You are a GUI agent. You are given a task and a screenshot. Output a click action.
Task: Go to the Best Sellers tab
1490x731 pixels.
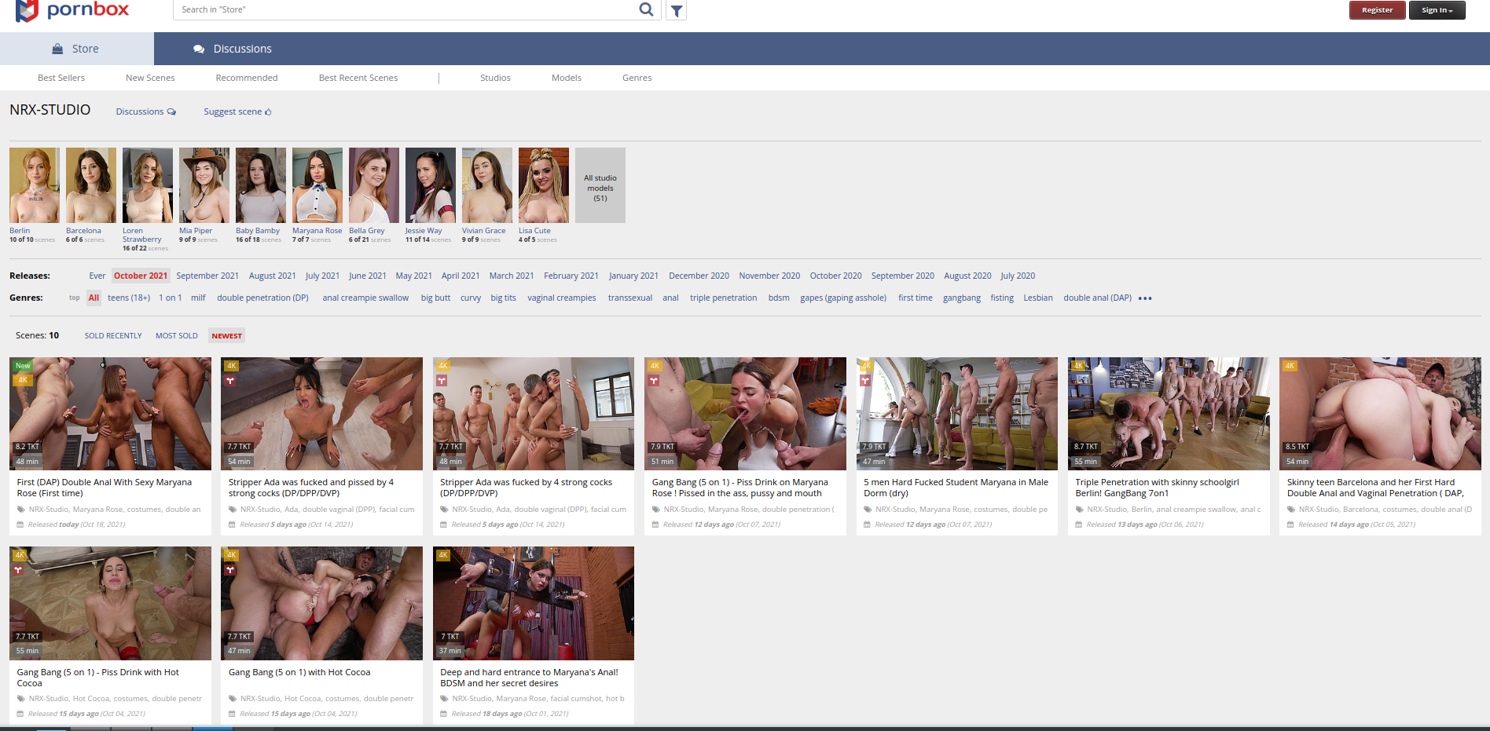pyautogui.click(x=61, y=78)
